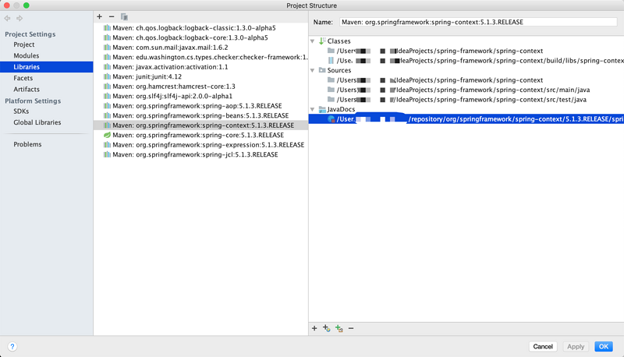624x357 pixels.
Task: Specify documentation URL with globe plus icon
Action: click(326, 328)
